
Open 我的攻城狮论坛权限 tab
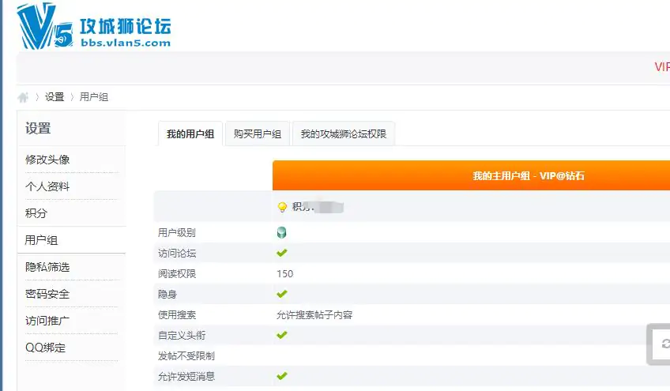pyautogui.click(x=343, y=133)
